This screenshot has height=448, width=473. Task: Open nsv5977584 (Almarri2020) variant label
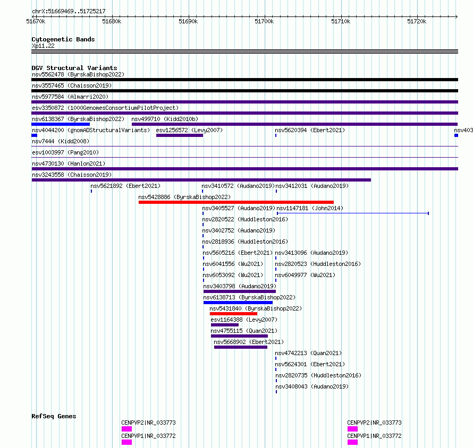pyautogui.click(x=70, y=97)
